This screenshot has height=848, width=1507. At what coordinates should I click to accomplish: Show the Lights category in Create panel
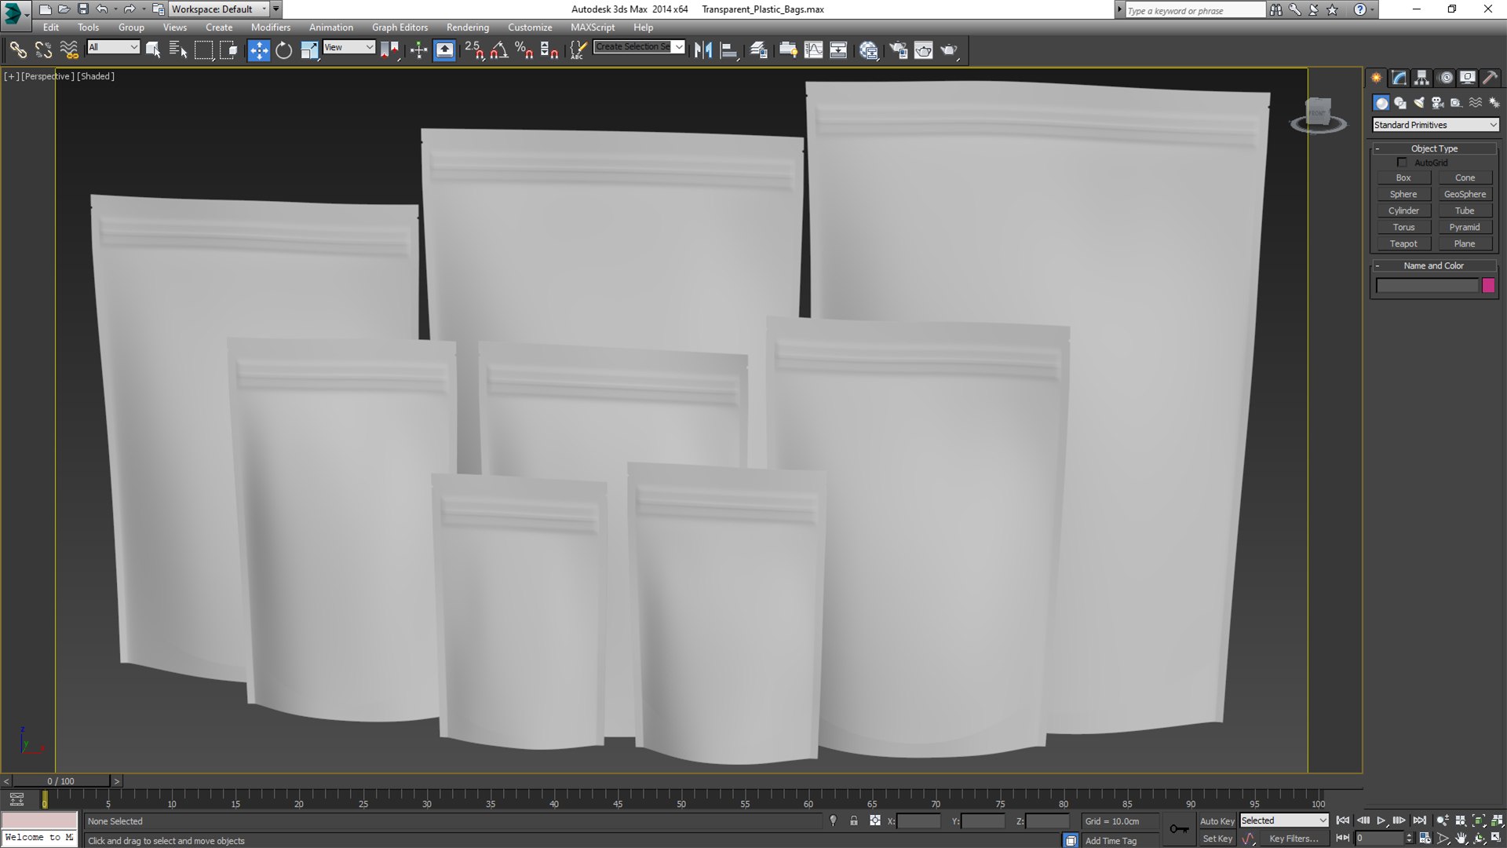coord(1419,103)
